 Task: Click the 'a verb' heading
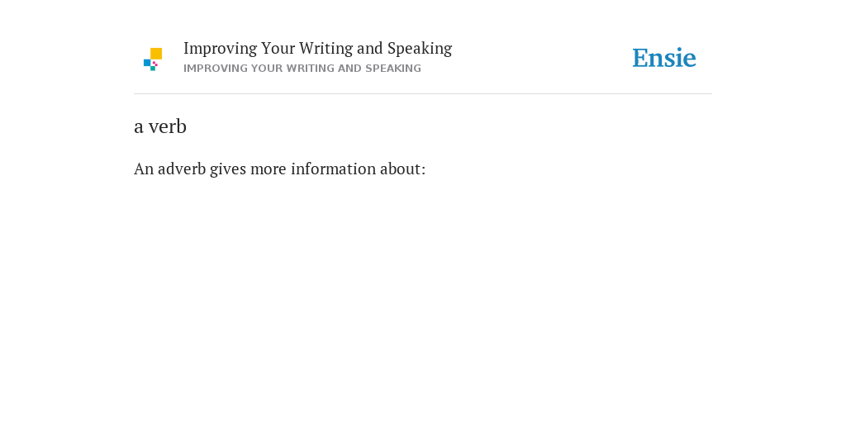[160, 126]
